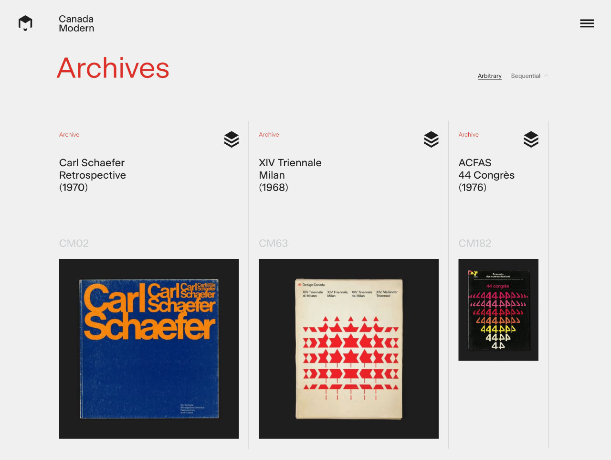Click the Archive label above ACFAS
Image resolution: width=611 pixels, height=460 pixels.
click(x=468, y=135)
